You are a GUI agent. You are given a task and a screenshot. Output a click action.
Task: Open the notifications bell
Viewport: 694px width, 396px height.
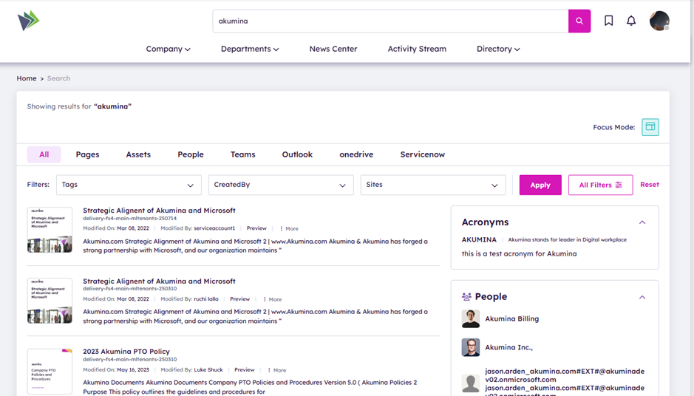(x=630, y=21)
